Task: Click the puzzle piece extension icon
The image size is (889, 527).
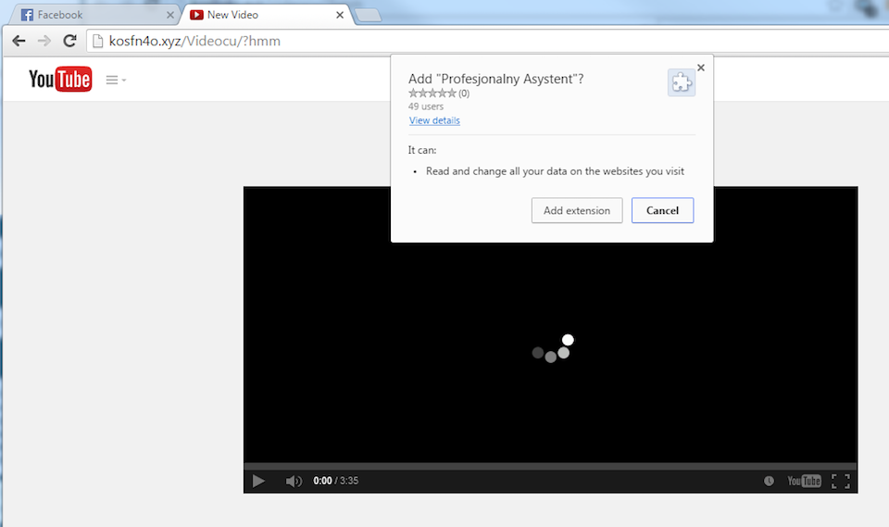Action: click(x=681, y=82)
